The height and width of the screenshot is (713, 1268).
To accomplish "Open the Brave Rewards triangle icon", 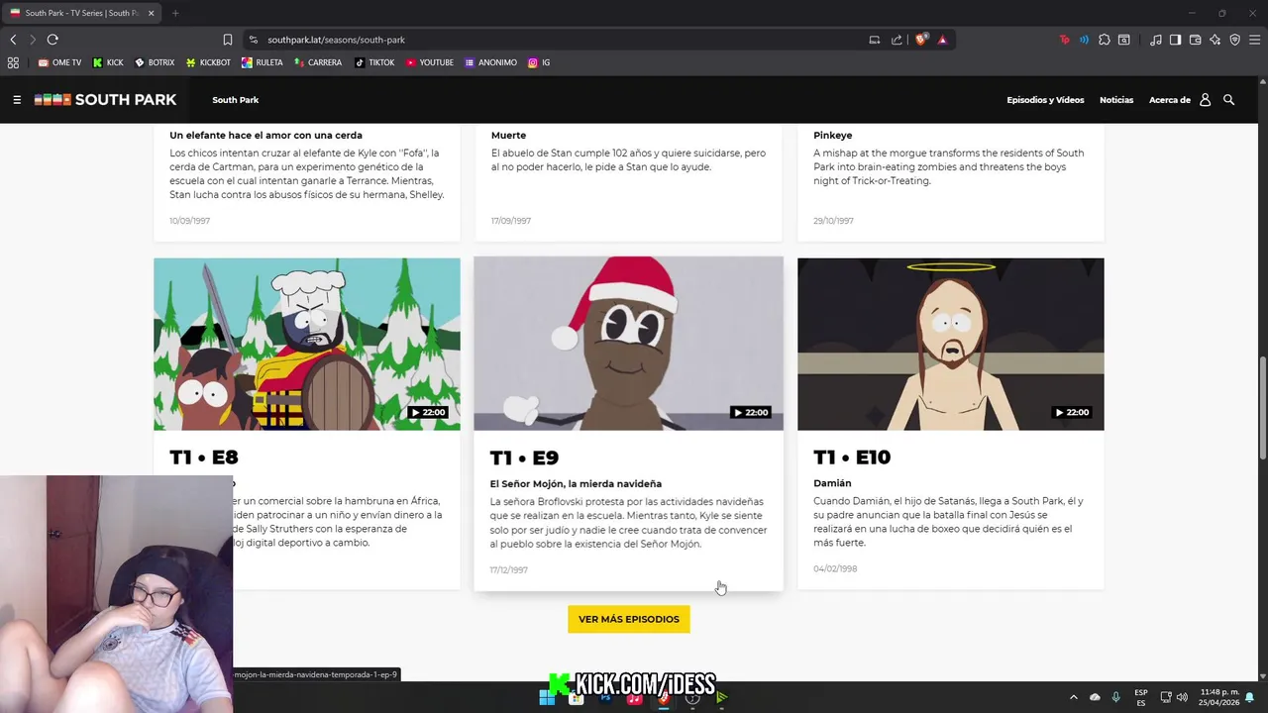I will (x=942, y=40).
